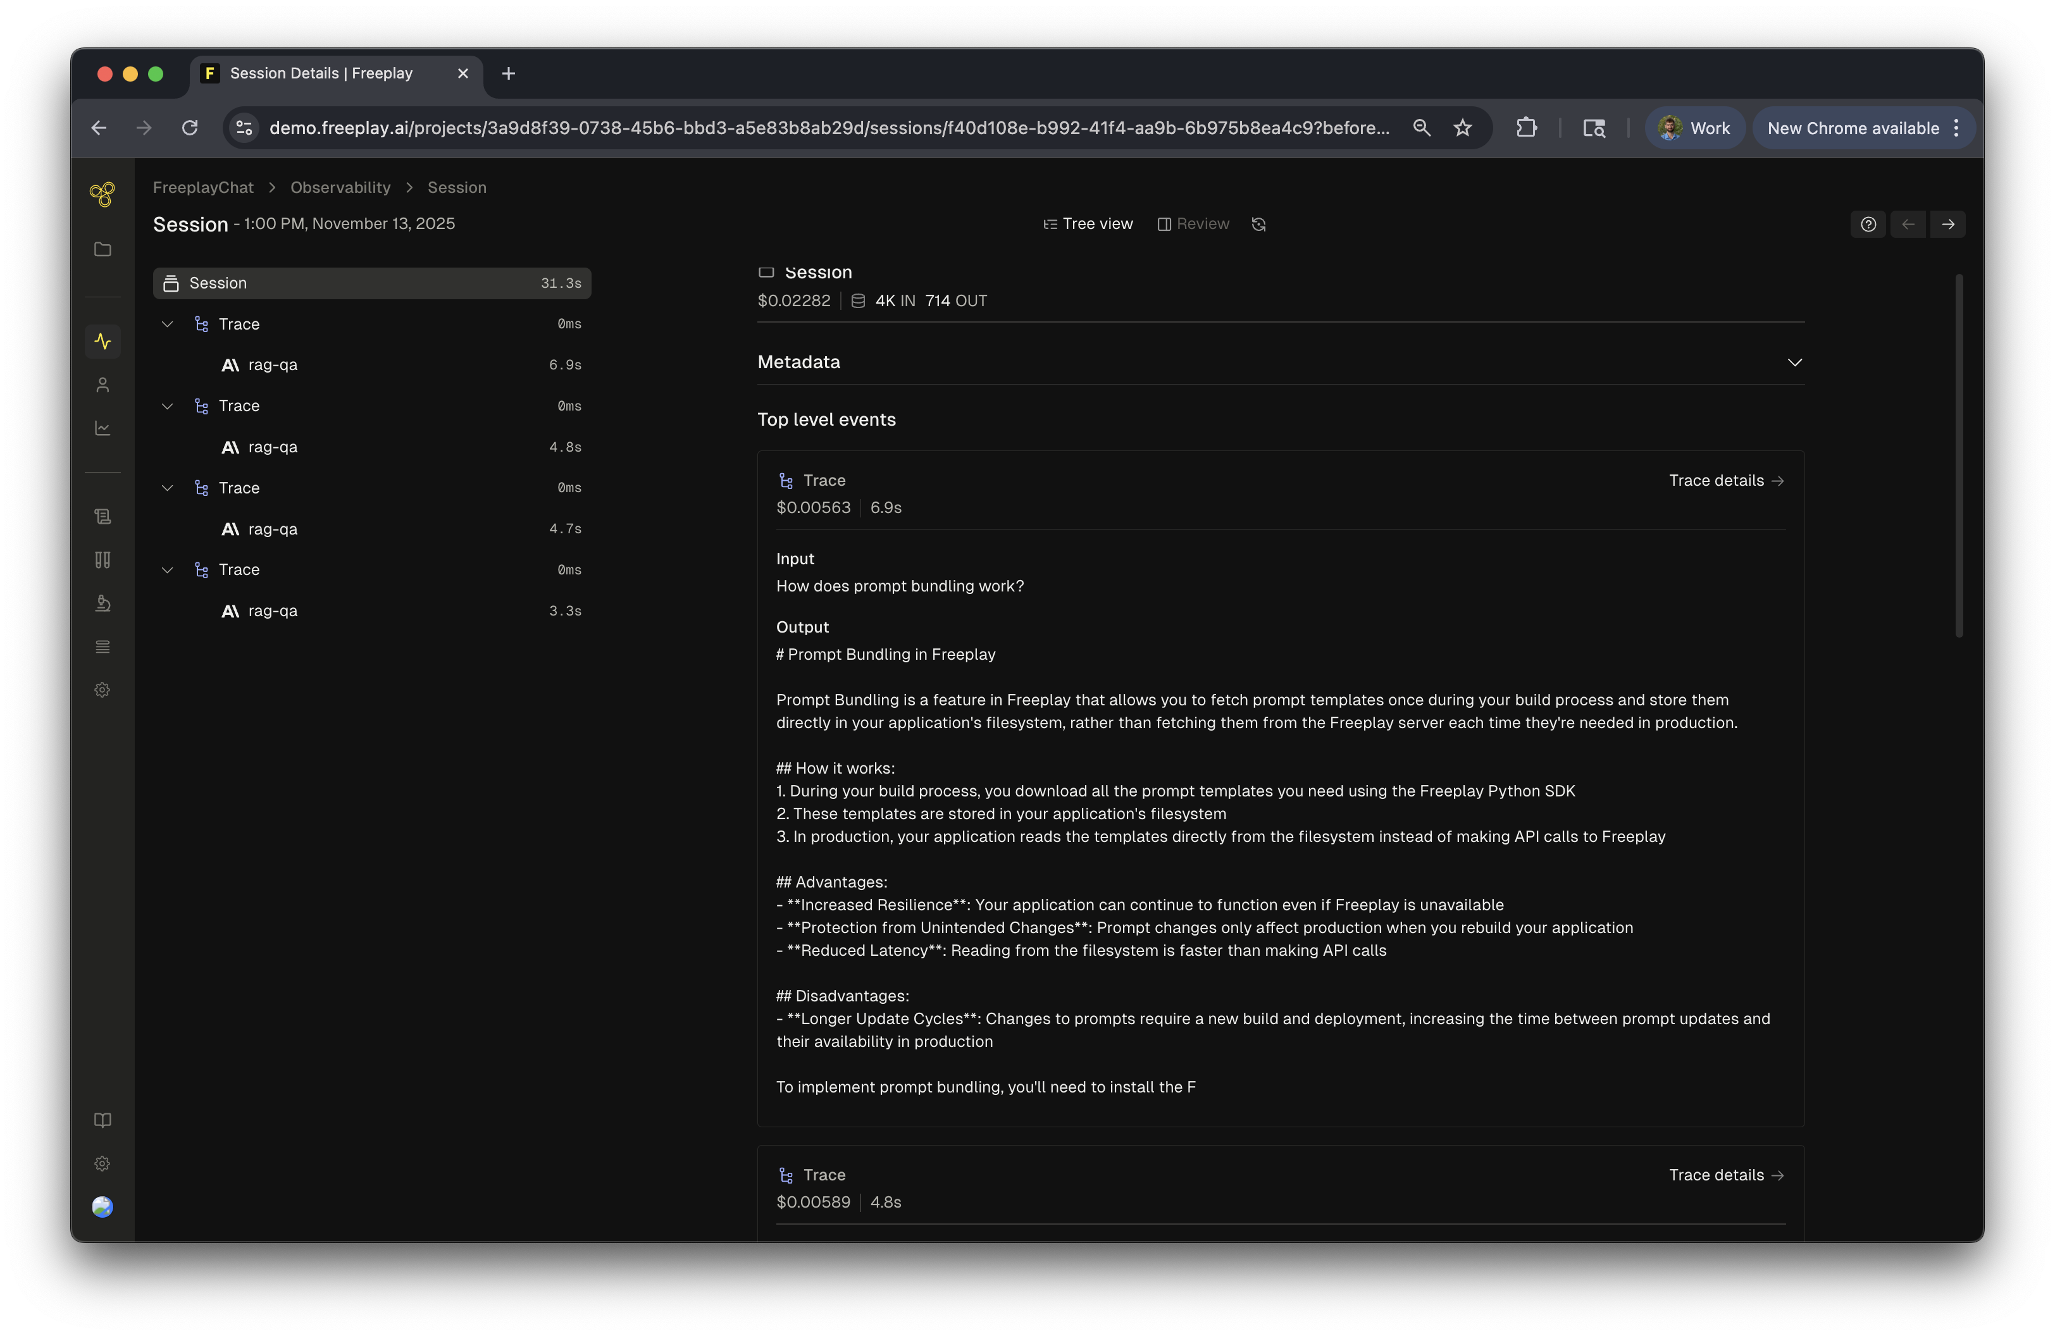The width and height of the screenshot is (2055, 1336).
Task: Open the FreeplayChat breadcrumb link
Action: click(203, 187)
